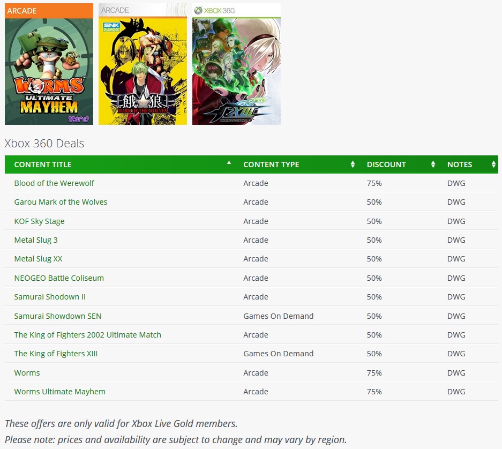Click the Xbox Live Gold members notice
The height and width of the screenshot is (449, 502).
click(121, 424)
